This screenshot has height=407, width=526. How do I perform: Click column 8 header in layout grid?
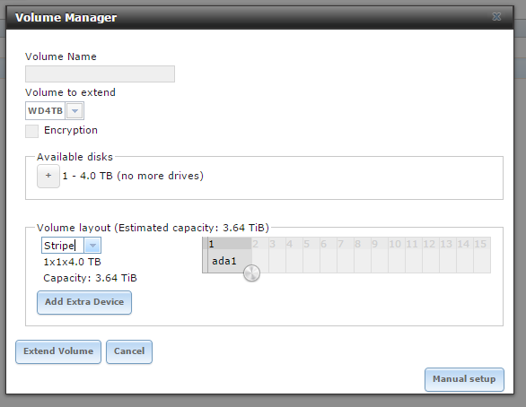363,244
